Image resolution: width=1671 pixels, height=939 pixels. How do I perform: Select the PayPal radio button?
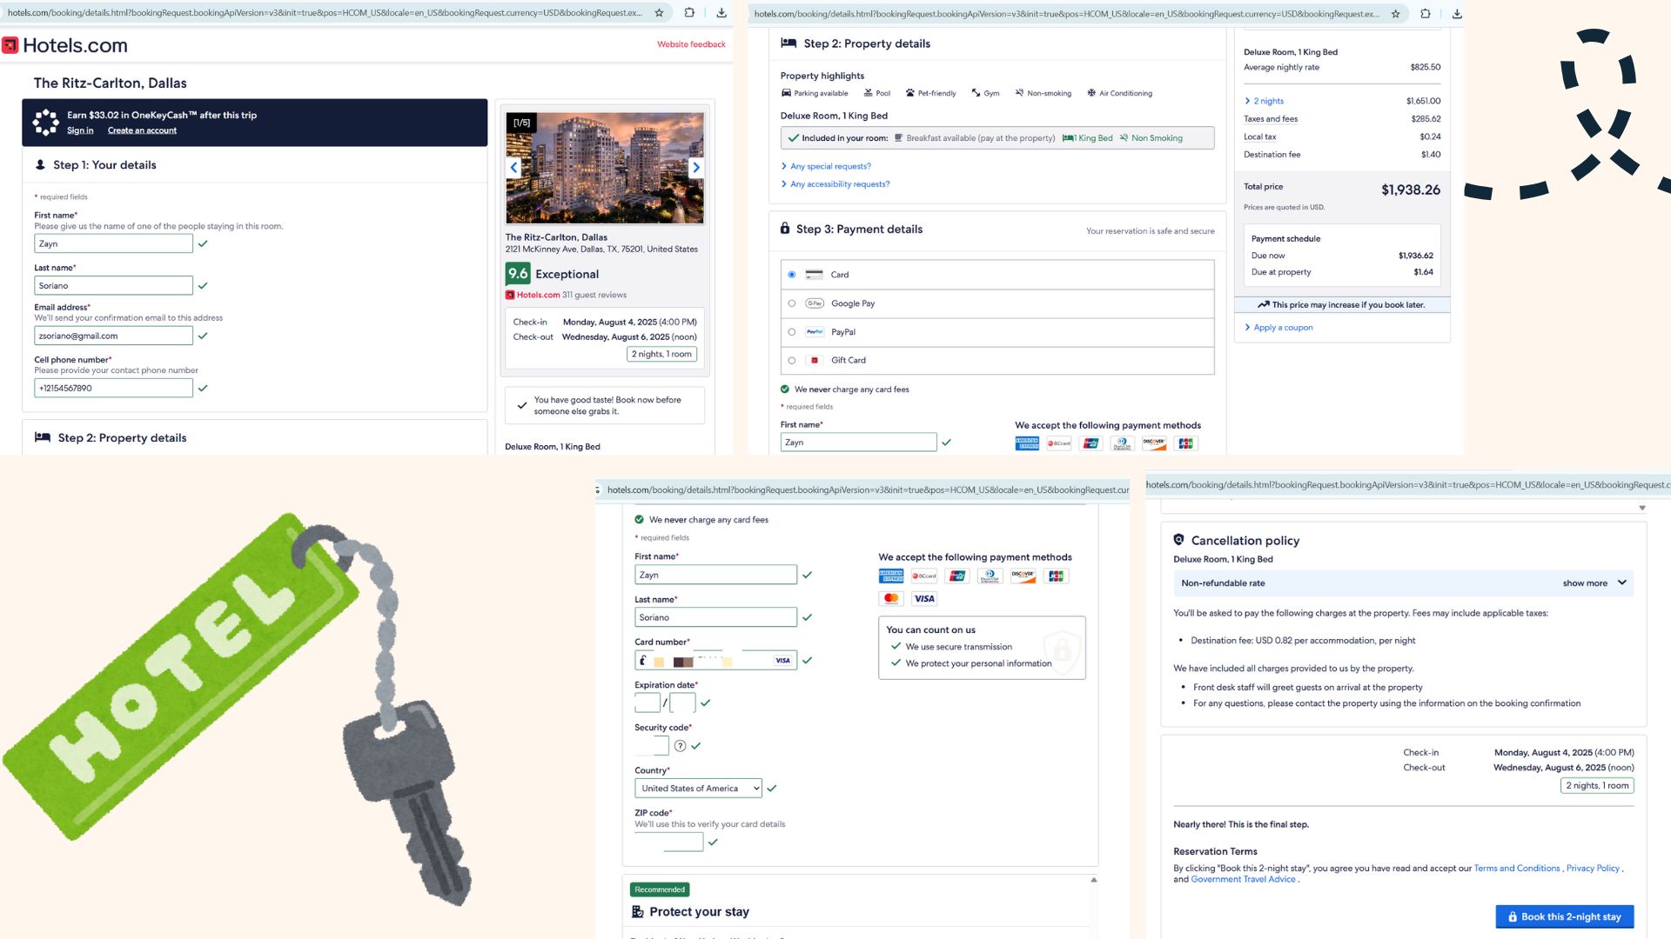792,332
